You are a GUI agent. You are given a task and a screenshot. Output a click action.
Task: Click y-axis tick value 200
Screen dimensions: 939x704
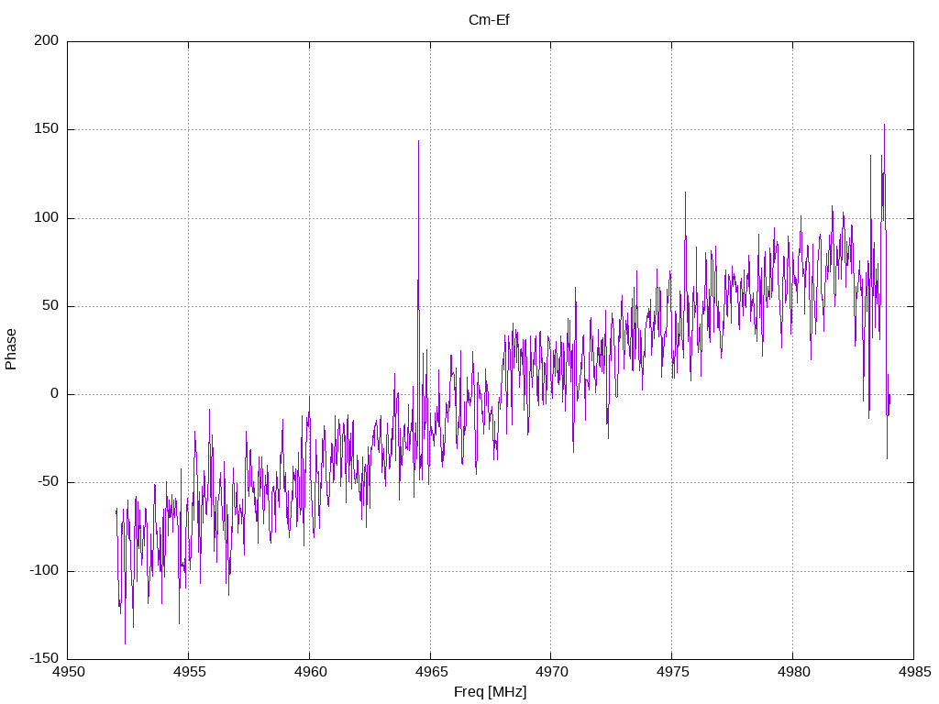click(47, 40)
